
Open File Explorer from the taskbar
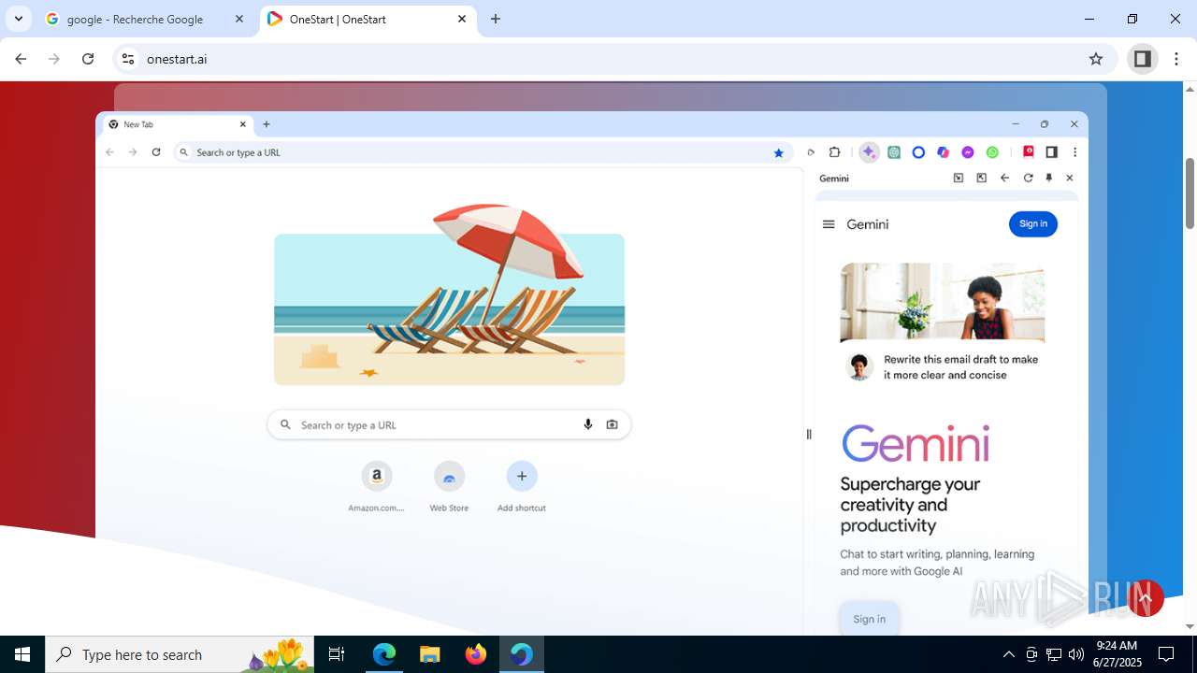point(430,654)
